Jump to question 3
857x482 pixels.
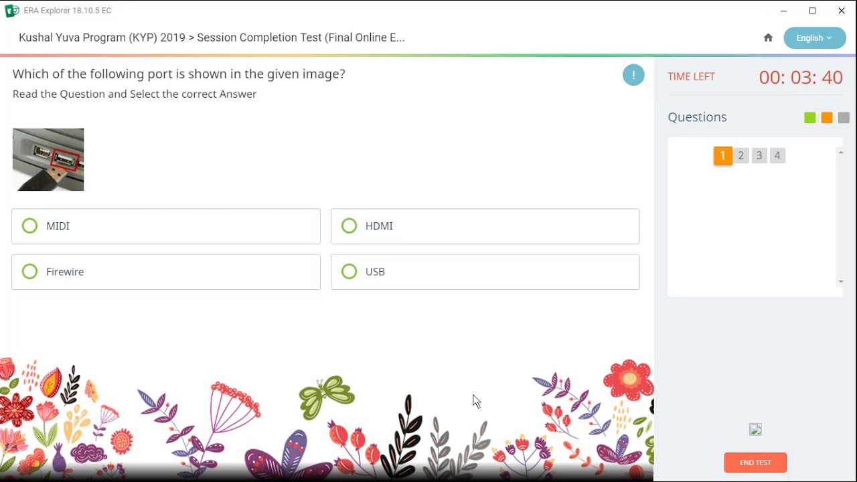click(x=759, y=155)
